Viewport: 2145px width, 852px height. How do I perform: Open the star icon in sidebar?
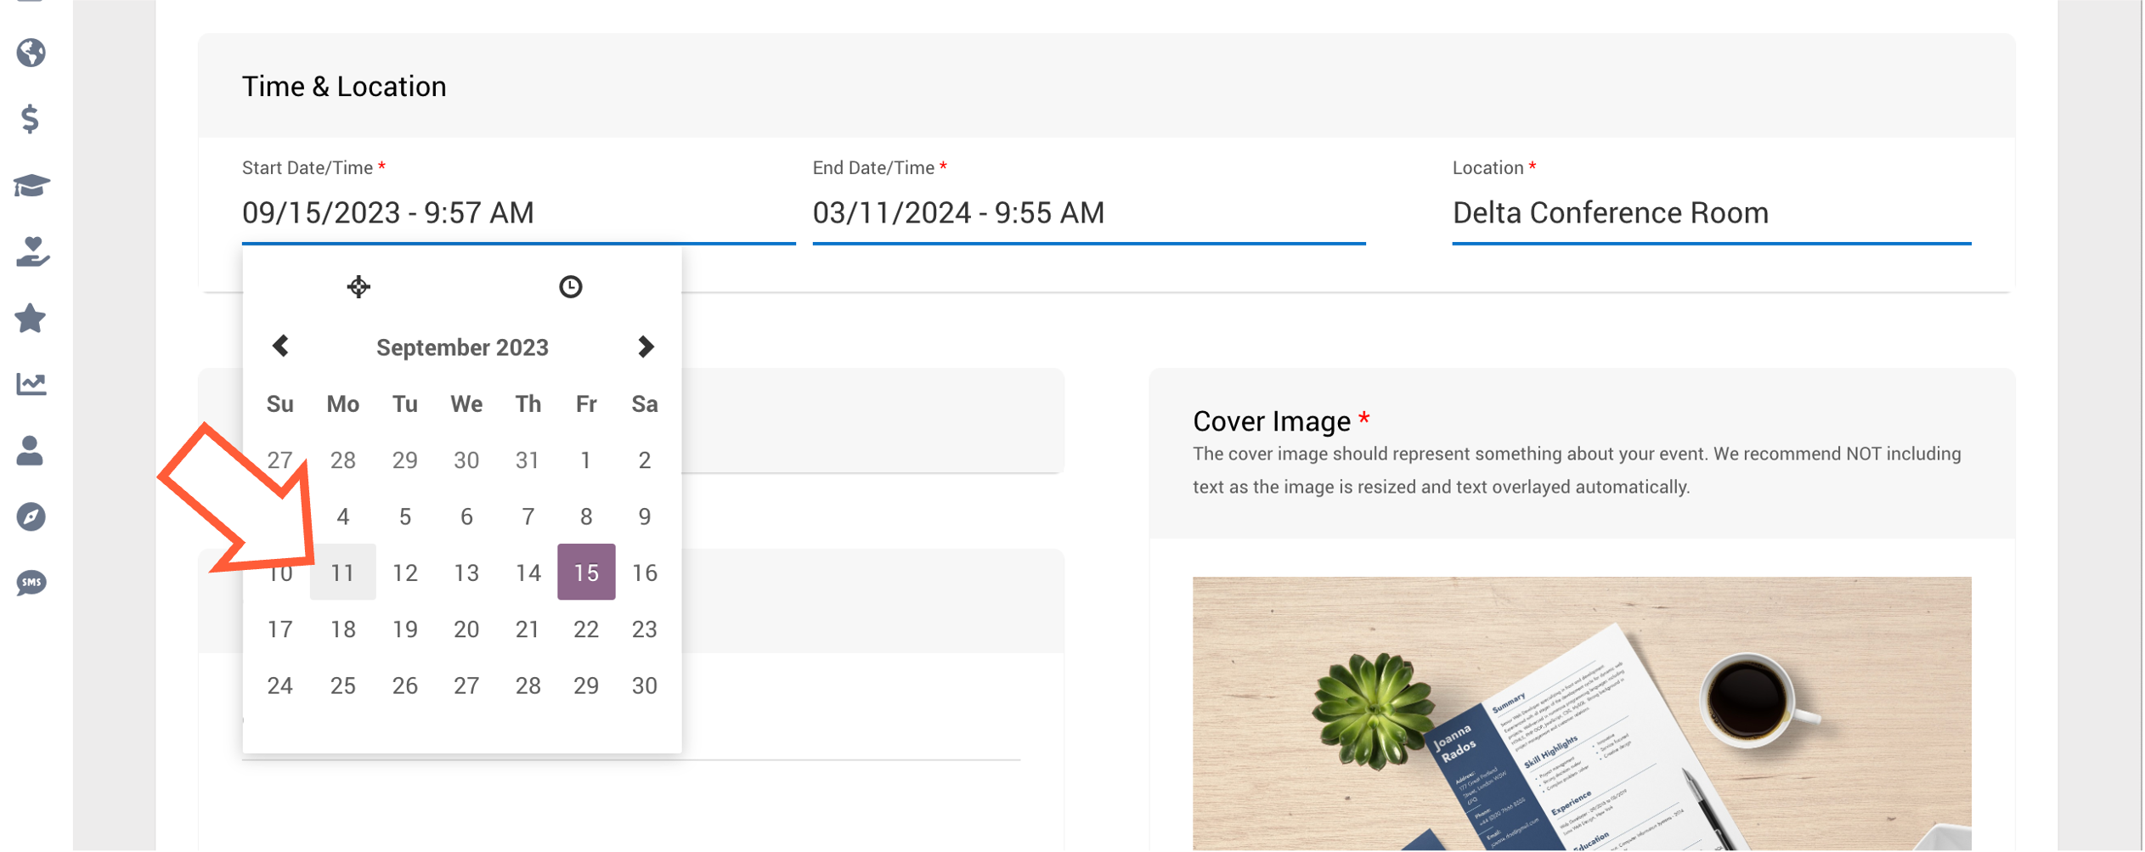click(x=31, y=319)
